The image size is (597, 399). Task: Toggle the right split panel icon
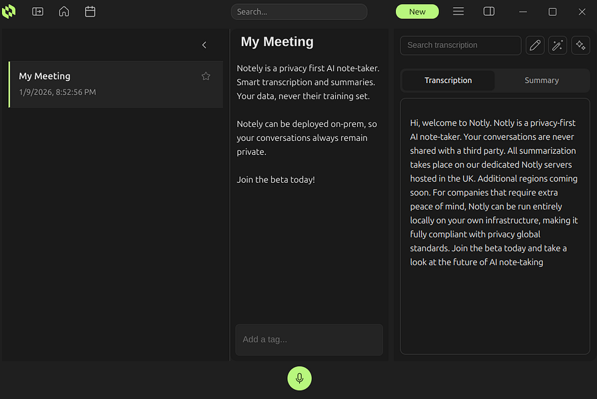[489, 12]
